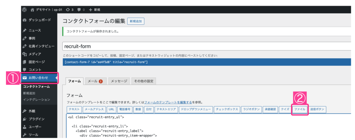The image size is (355, 140).
Task: Open ダッシュボード in sidebar
Action: click(39, 20)
